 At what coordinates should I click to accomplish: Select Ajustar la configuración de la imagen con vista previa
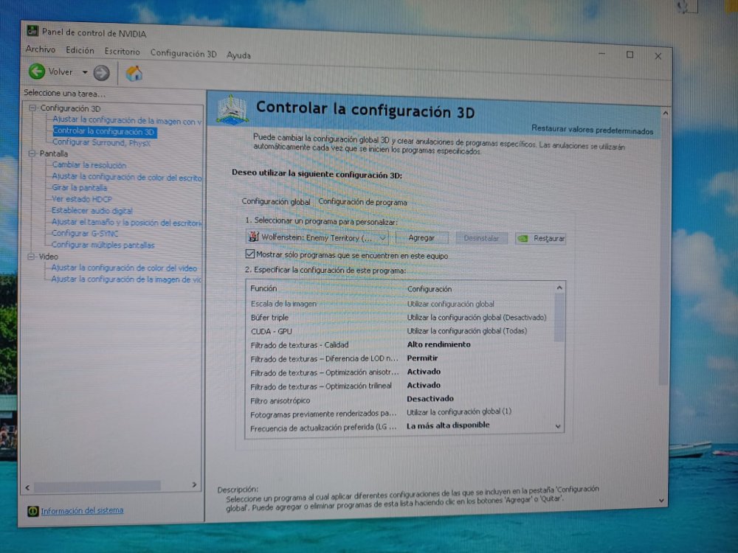[x=127, y=120]
